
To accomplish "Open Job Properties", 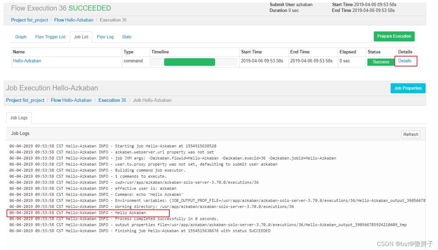I will [408, 88].
